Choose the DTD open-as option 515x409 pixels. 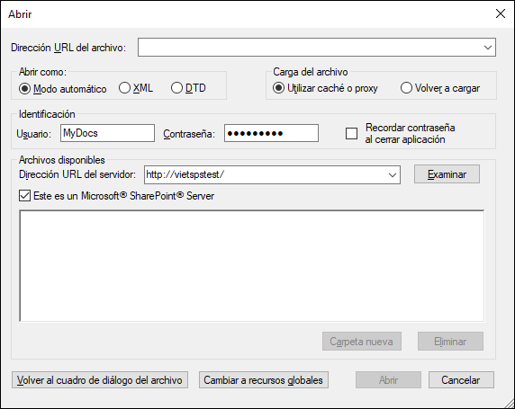pos(176,88)
